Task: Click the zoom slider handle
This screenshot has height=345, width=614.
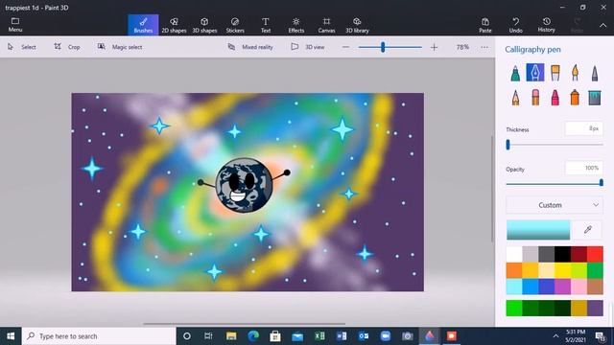Action: (383, 47)
